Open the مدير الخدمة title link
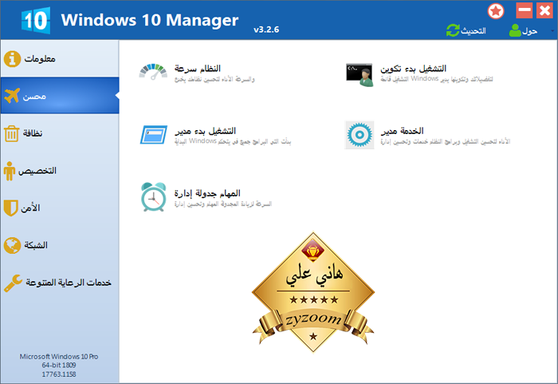This screenshot has width=558, height=384. click(x=402, y=131)
